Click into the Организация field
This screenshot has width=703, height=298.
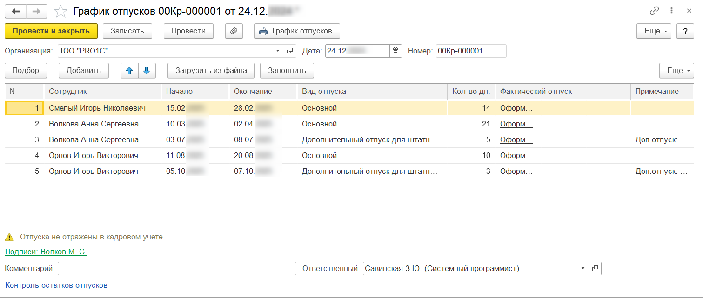[165, 51]
